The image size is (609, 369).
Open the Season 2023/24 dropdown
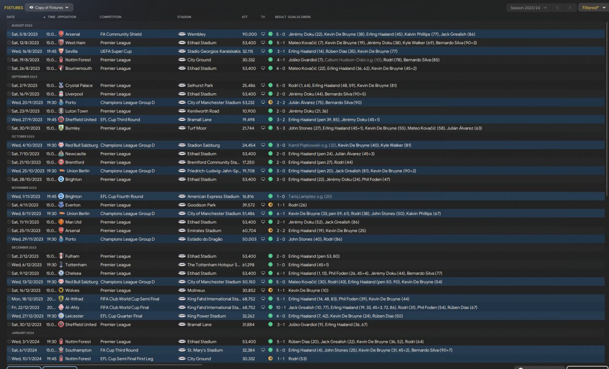point(528,8)
